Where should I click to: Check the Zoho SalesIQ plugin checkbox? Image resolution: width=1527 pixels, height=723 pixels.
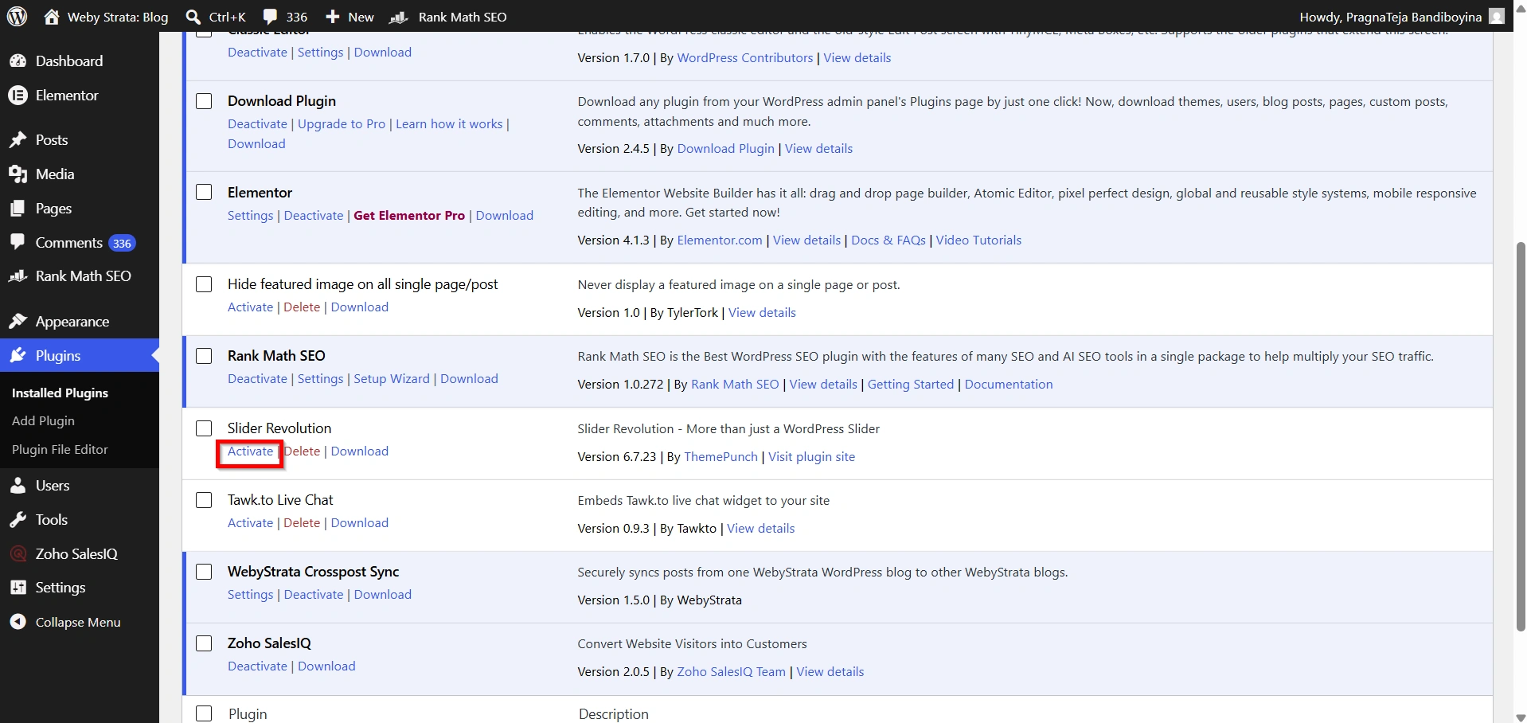pyautogui.click(x=204, y=643)
